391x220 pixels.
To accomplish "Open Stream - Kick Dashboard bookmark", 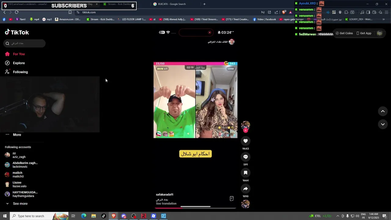I will pos(100,19).
